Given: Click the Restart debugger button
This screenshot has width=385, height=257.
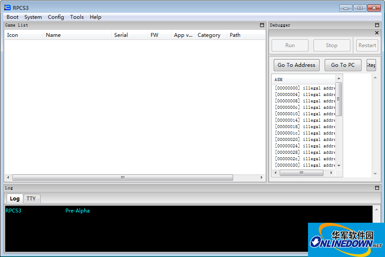Looking at the screenshot, I should coord(367,45).
